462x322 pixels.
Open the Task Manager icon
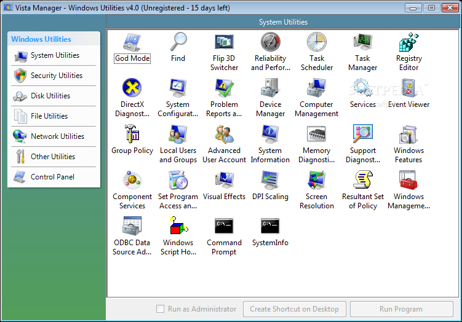(363, 42)
